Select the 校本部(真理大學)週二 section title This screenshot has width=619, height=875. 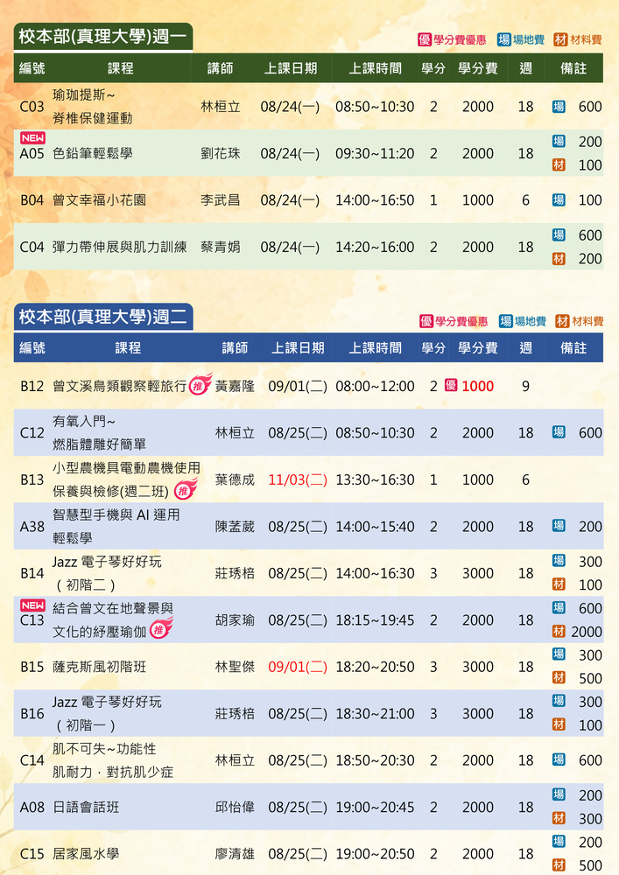click(102, 317)
